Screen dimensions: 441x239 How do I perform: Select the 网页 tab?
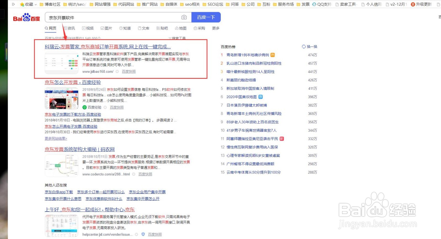51,28
